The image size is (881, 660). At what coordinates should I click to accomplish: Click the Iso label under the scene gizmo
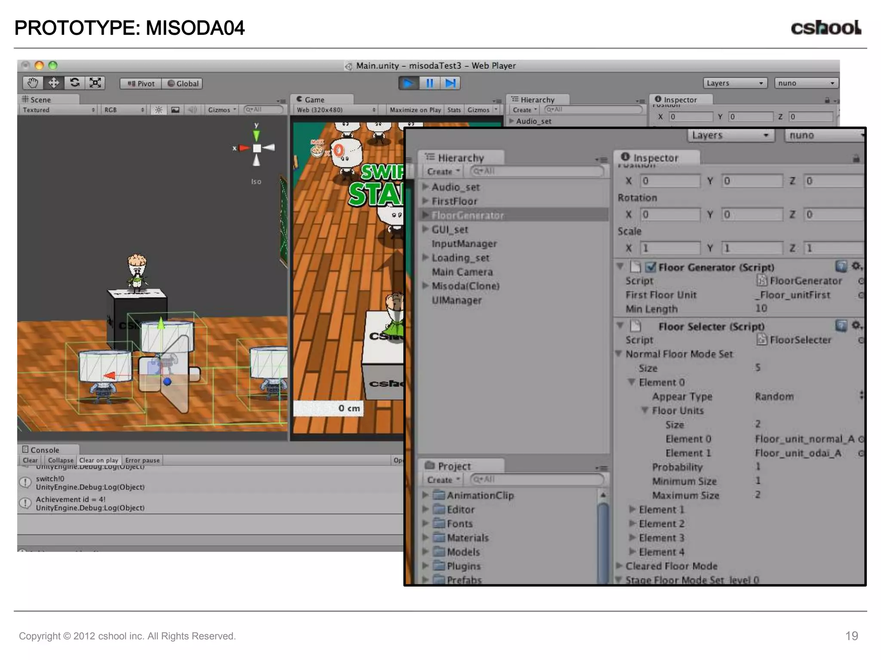click(256, 182)
